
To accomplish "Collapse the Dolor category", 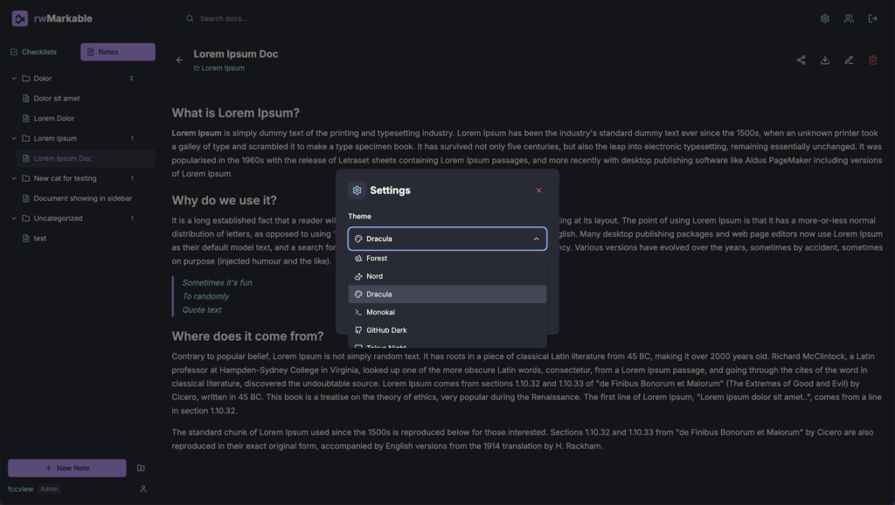I will click(14, 79).
